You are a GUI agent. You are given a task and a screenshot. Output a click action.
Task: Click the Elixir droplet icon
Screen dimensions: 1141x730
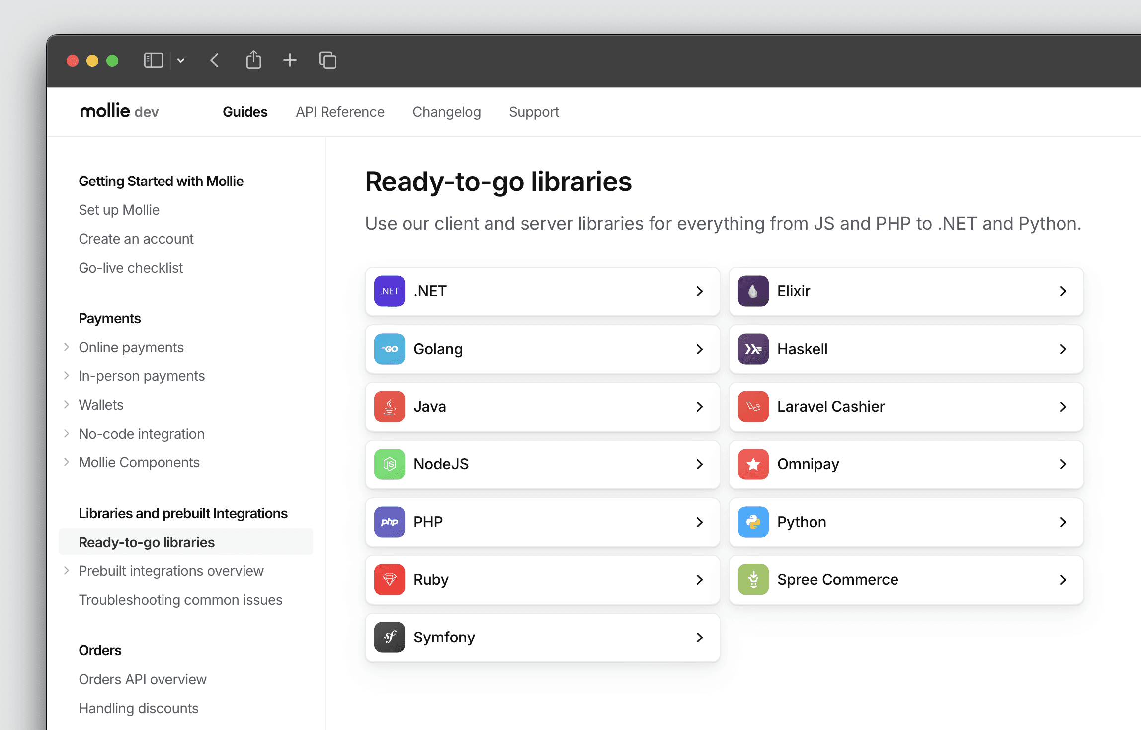point(753,291)
